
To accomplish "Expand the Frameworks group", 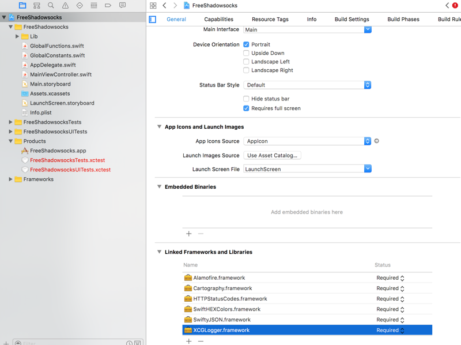I will coord(10,179).
